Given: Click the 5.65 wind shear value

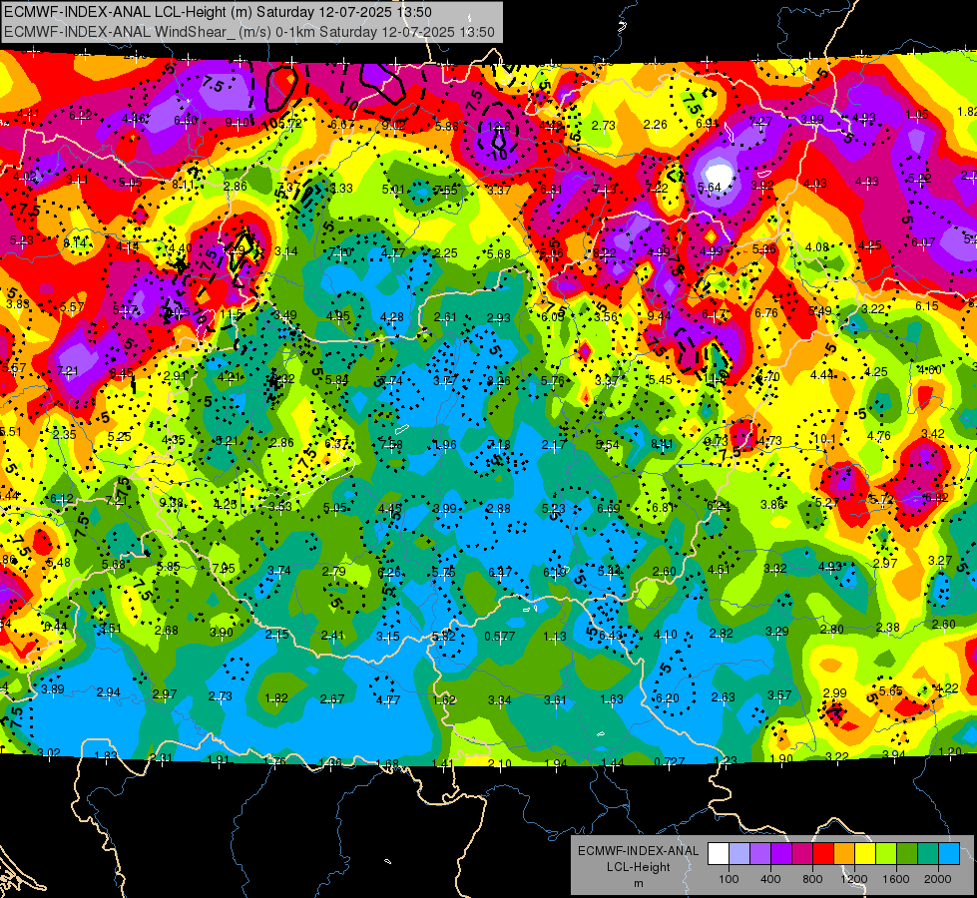Looking at the screenshot, I should (891, 691).
